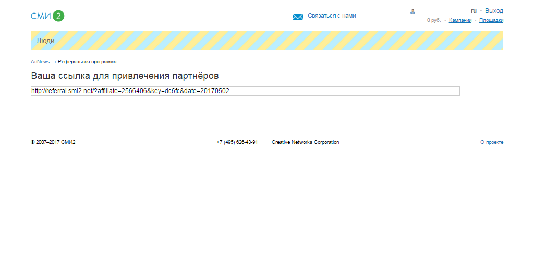Focus the referral link input field

point(245,91)
